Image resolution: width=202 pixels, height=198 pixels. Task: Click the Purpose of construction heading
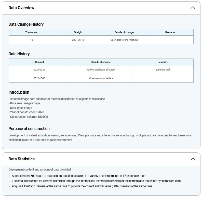[29, 129]
